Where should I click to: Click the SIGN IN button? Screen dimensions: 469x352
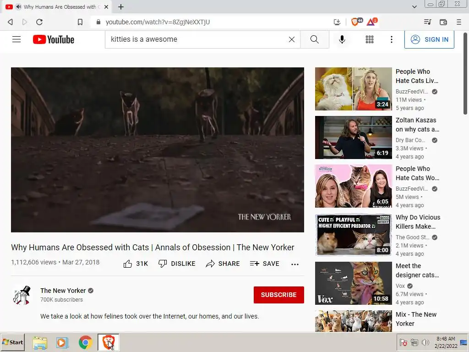click(x=429, y=39)
